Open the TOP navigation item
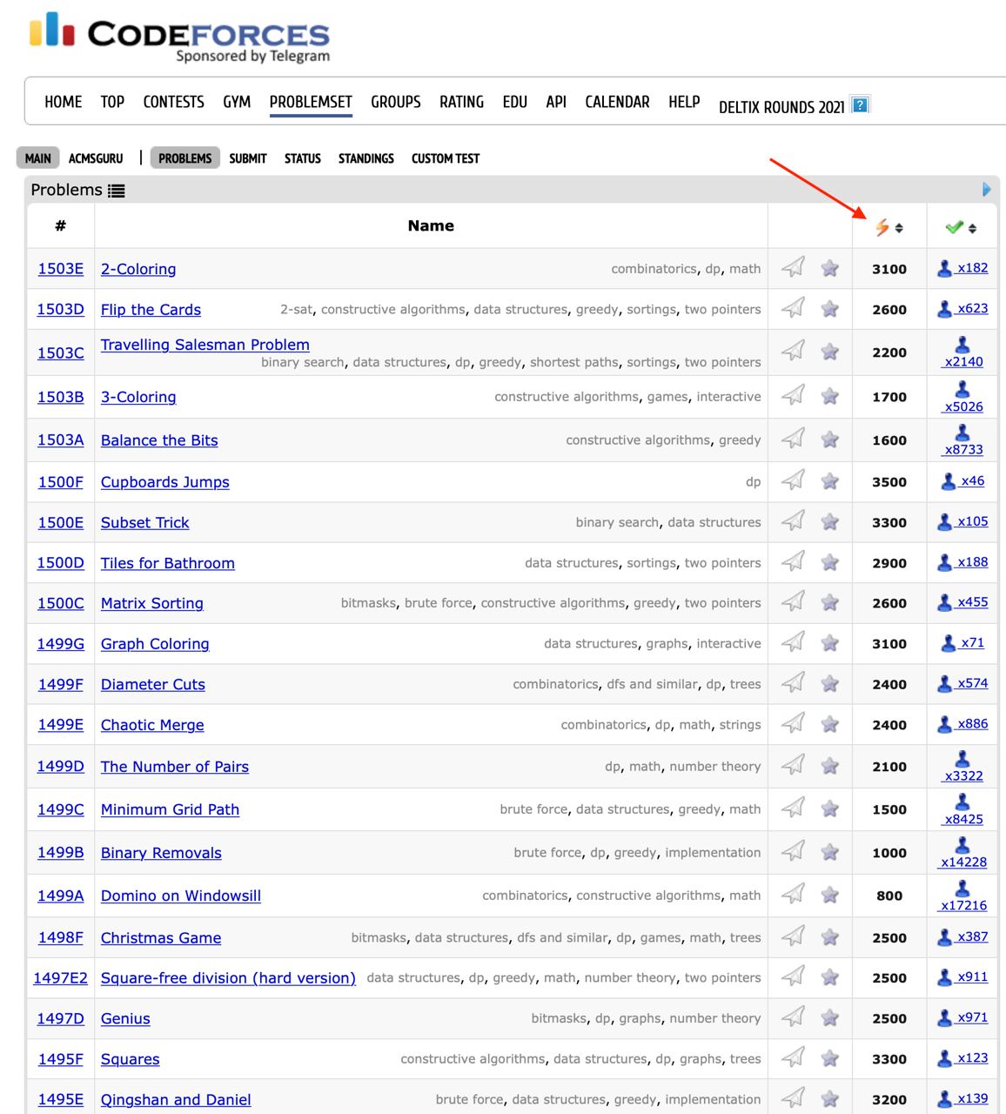This screenshot has width=1006, height=1114. point(112,102)
